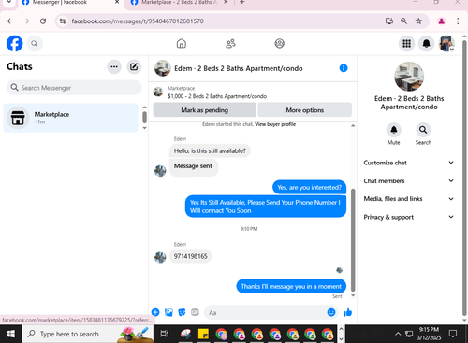Viewport: 468px width, 343px height.
Task: Search in conversation magnifier icon
Action: coord(423,130)
